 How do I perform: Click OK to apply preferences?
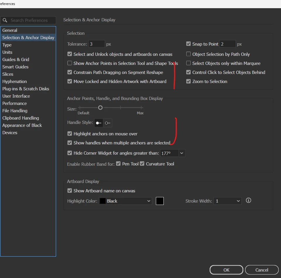pos(226,270)
